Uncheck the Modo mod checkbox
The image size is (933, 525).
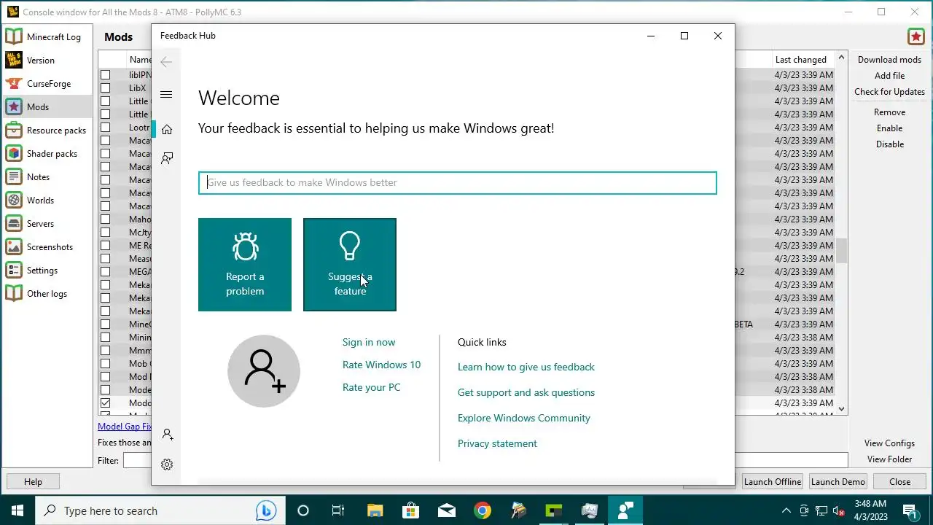pos(106,402)
